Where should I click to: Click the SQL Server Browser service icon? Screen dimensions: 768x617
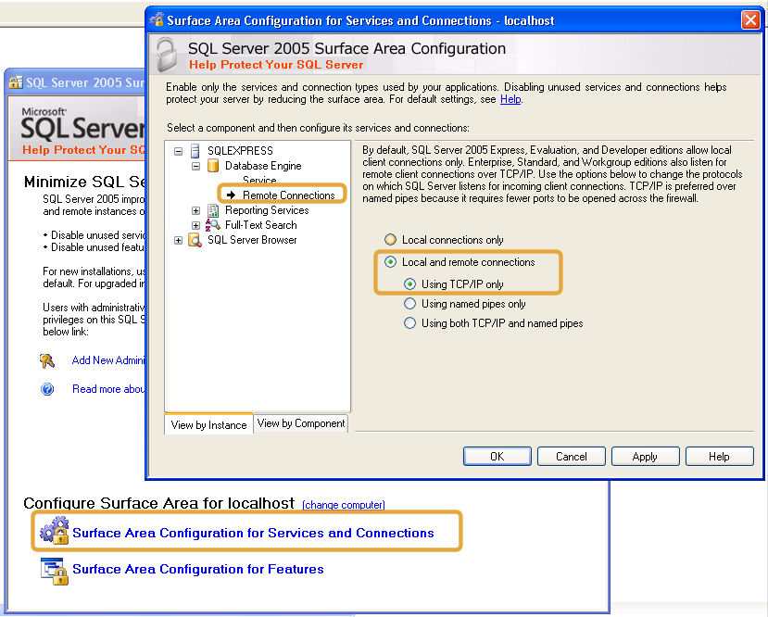(195, 239)
